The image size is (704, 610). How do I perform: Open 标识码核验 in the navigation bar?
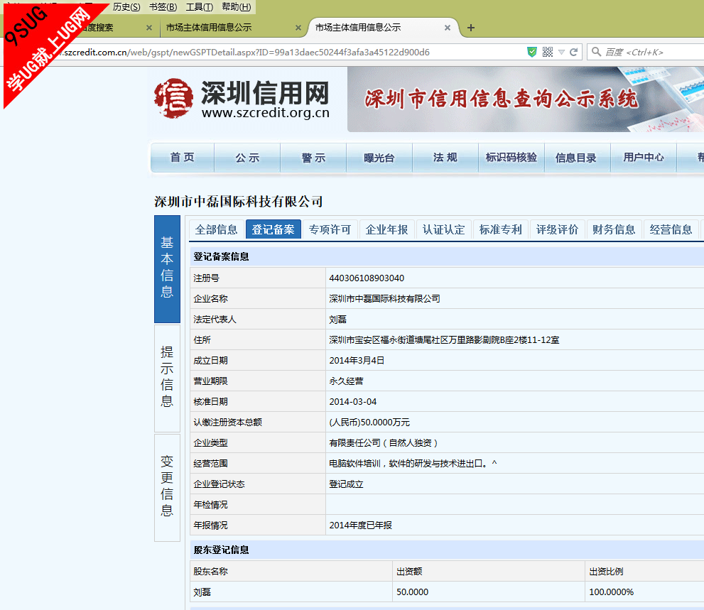511,158
